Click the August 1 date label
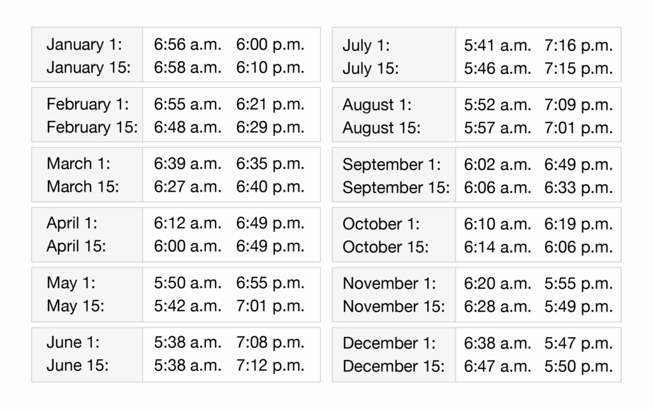653x409 pixels. tap(377, 105)
